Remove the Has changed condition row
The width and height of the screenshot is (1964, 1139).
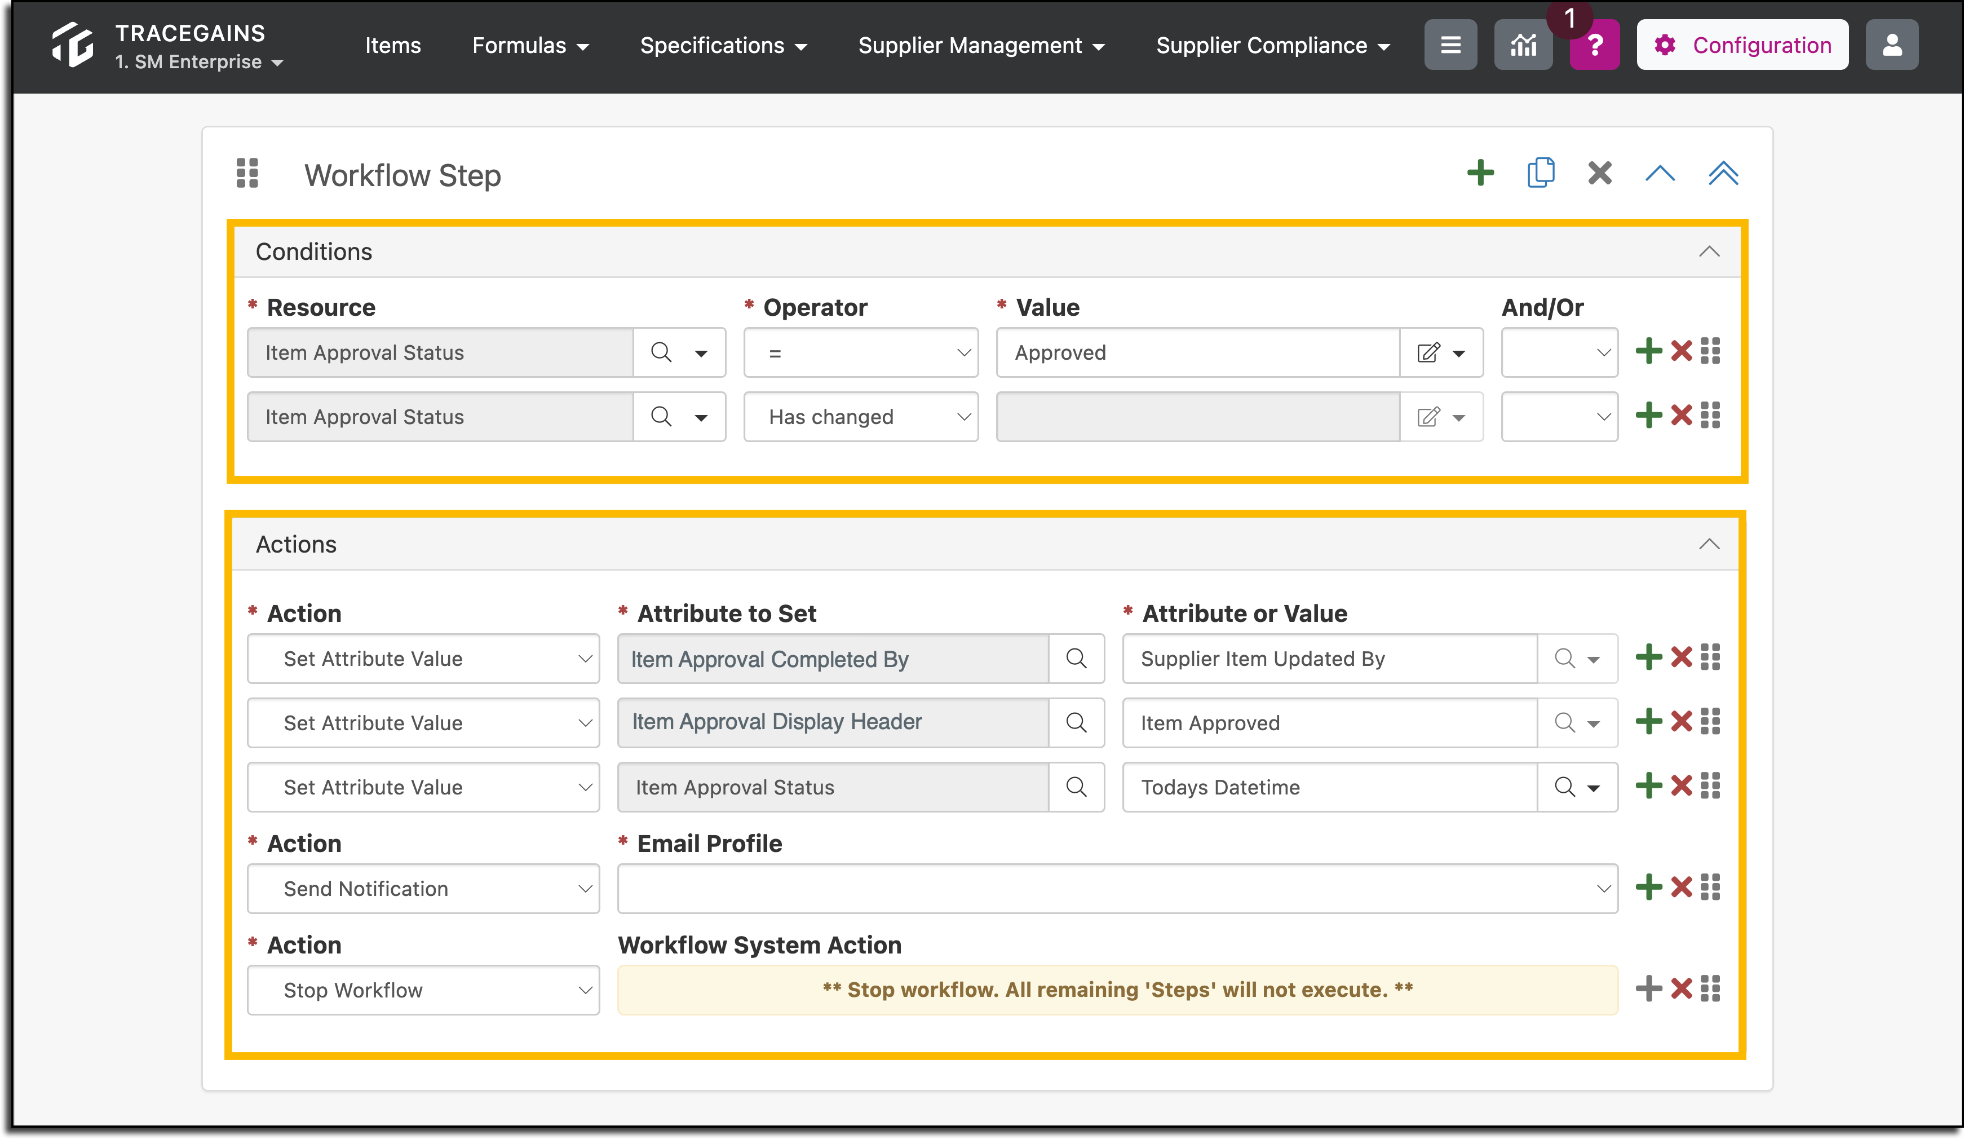(x=1682, y=416)
